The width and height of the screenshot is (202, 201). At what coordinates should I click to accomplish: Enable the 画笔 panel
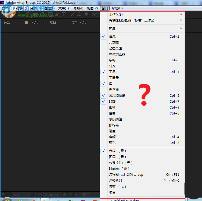[143, 107]
